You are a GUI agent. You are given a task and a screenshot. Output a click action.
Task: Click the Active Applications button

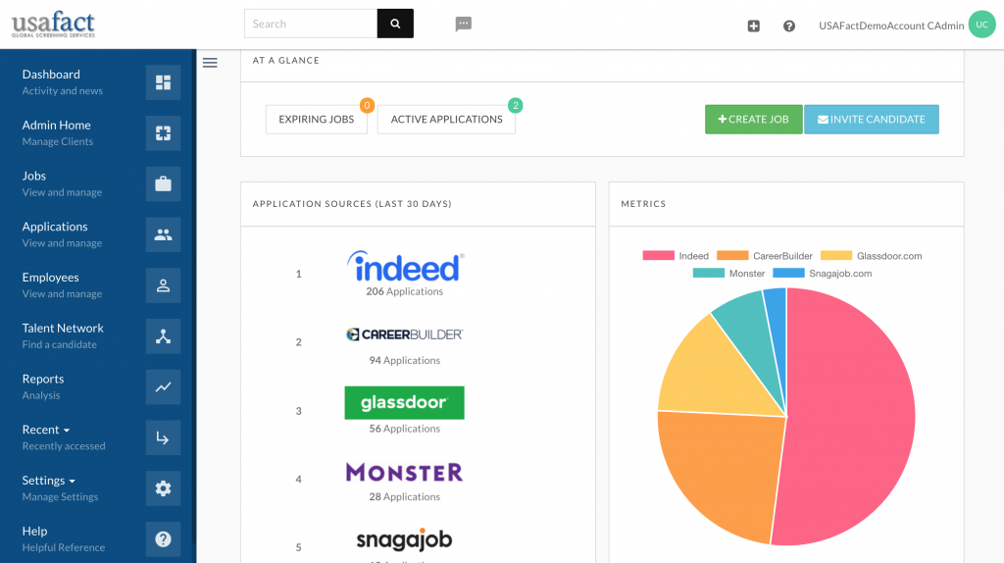[x=446, y=119]
